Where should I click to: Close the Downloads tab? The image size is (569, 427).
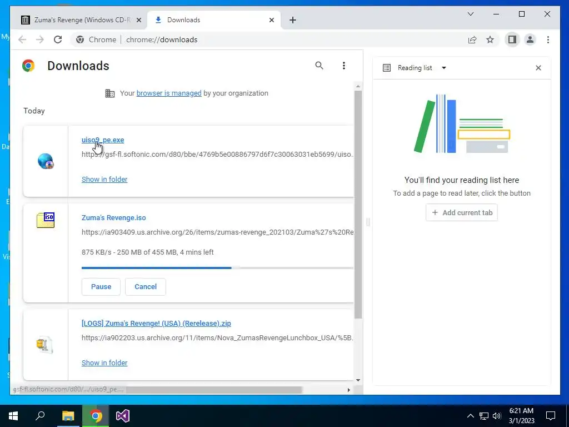pos(272,20)
